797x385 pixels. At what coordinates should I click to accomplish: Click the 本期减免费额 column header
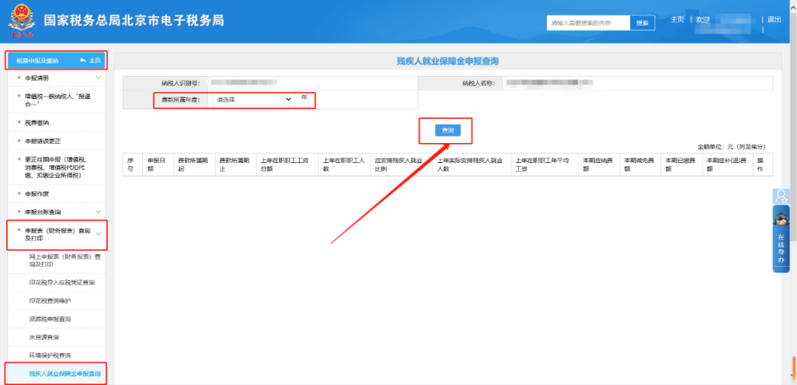(x=638, y=164)
